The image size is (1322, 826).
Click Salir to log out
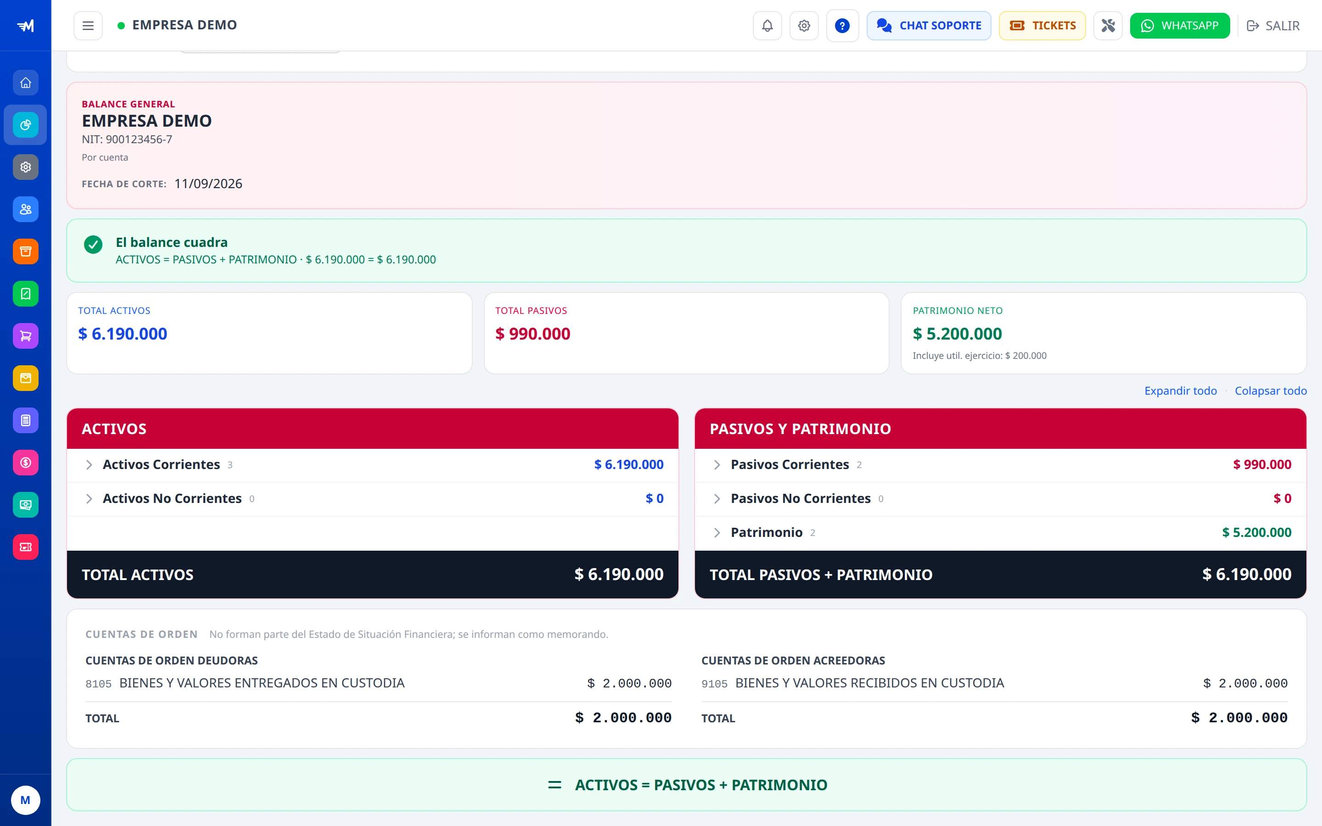(x=1273, y=26)
